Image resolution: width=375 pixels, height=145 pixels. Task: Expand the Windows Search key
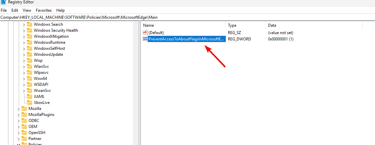(24, 24)
